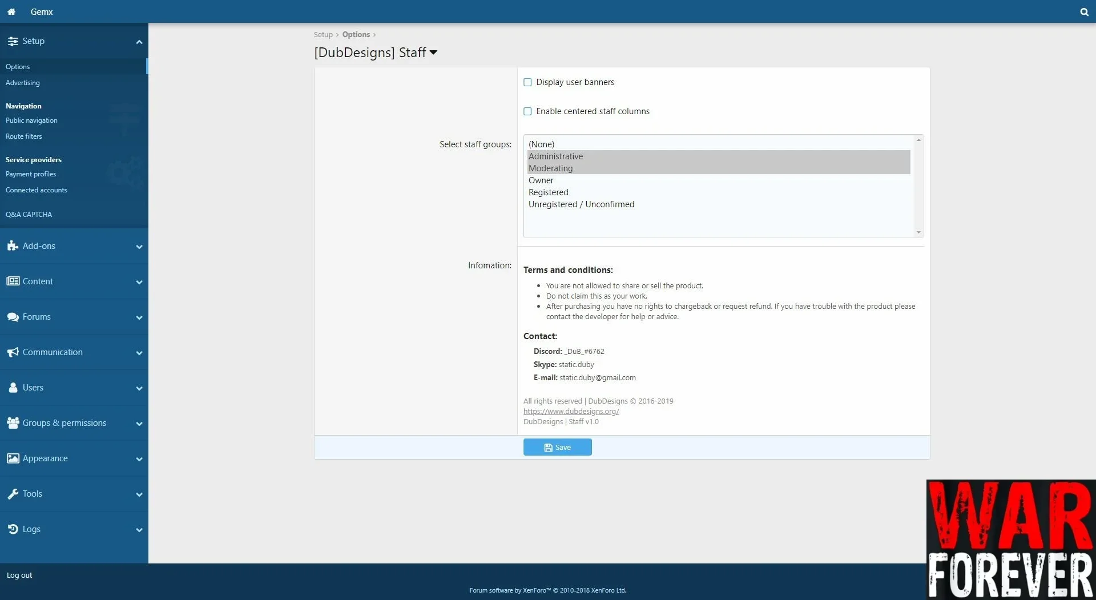1096x600 pixels.
Task: Expand the Users section chevron
Action: coord(139,388)
